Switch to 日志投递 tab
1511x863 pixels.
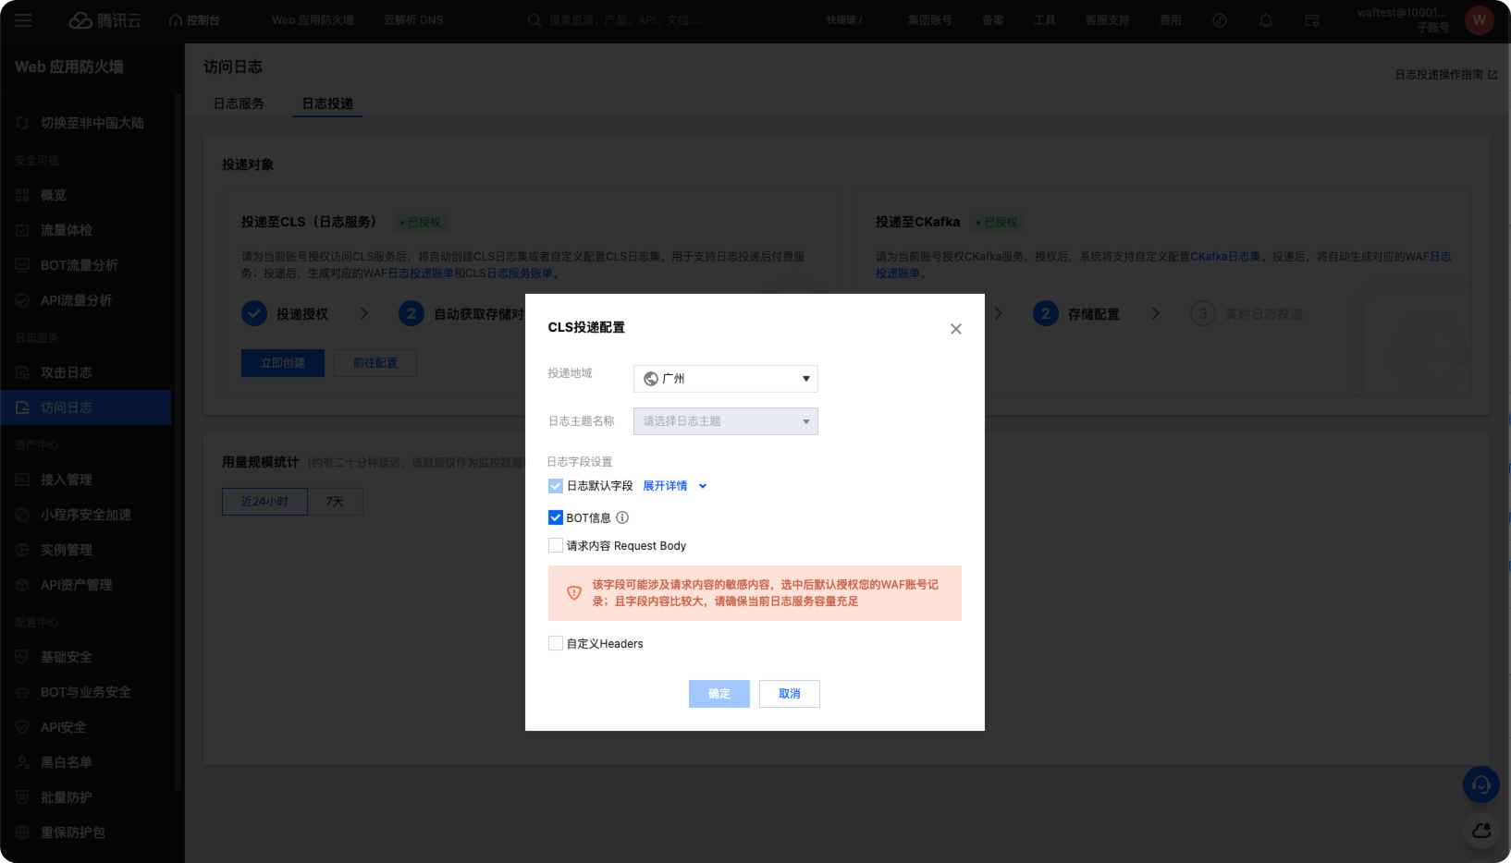[x=327, y=103]
